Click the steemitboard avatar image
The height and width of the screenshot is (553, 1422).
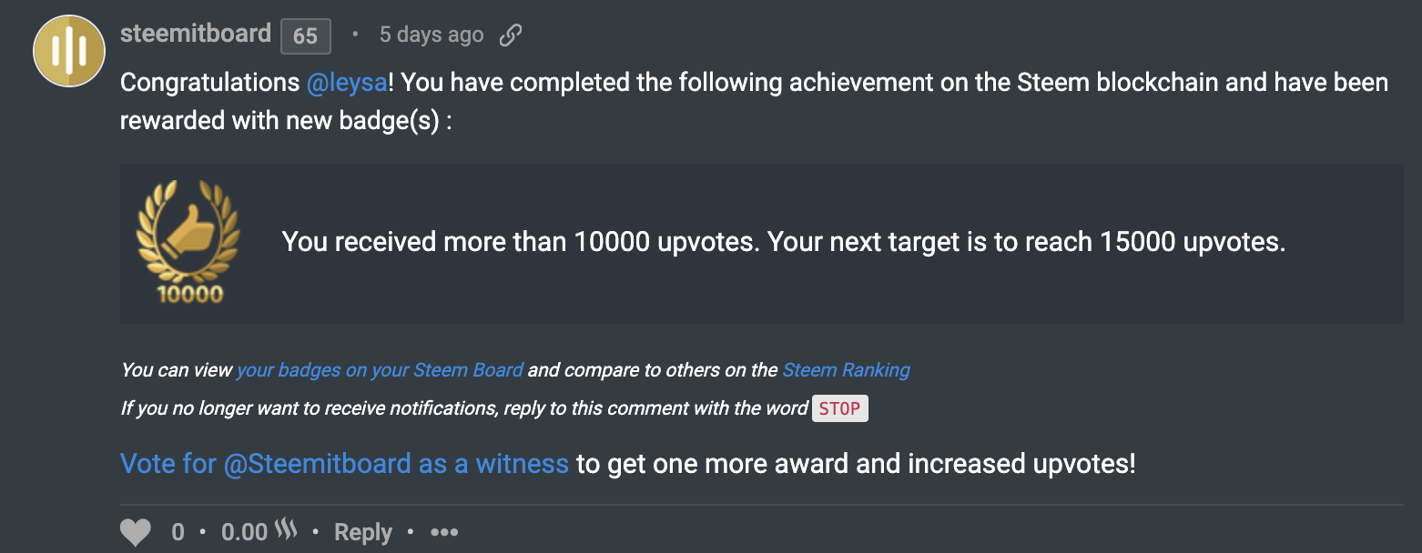(69, 50)
